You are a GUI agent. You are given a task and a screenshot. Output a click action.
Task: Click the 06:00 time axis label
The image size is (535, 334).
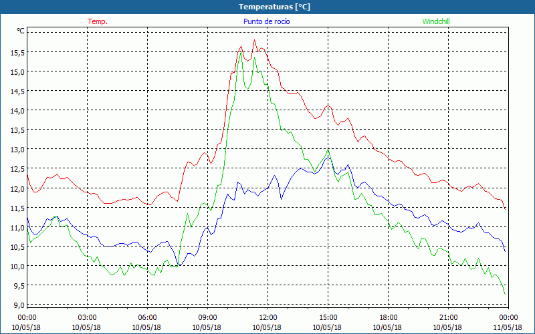pos(147,318)
